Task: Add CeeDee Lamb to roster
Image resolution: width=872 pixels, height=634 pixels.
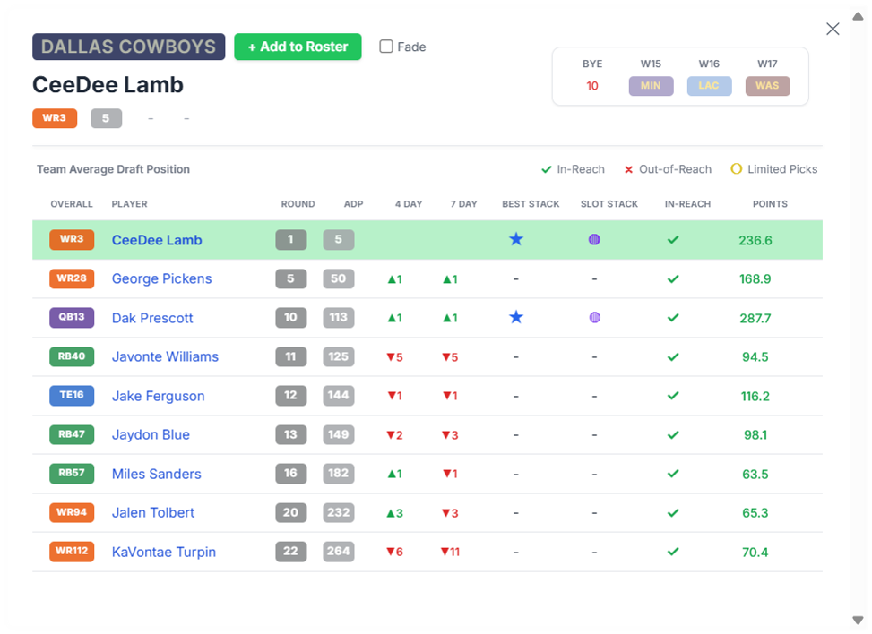Action: [298, 47]
